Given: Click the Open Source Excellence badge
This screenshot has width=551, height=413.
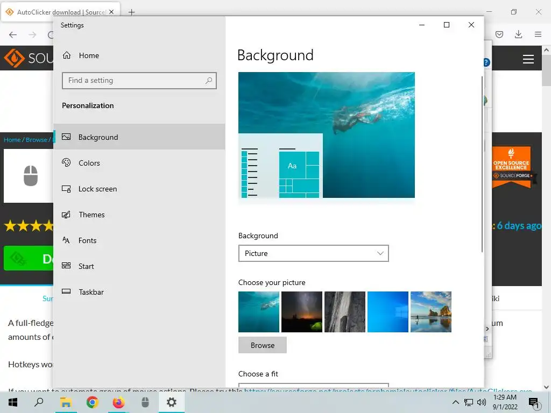Looking at the screenshot, I should [x=512, y=168].
